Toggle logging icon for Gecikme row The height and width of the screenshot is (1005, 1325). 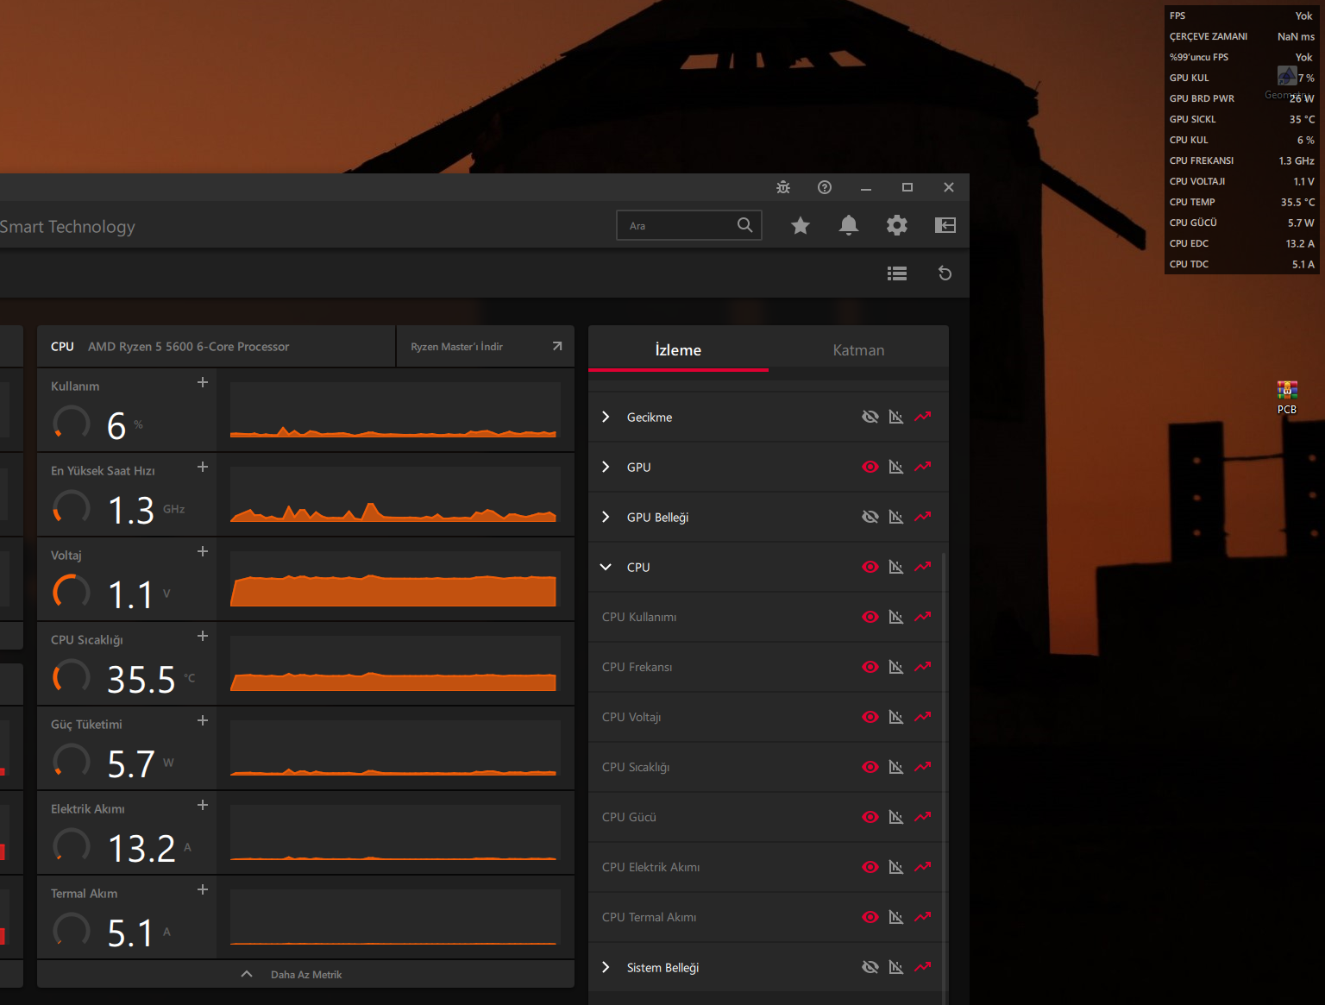click(896, 417)
